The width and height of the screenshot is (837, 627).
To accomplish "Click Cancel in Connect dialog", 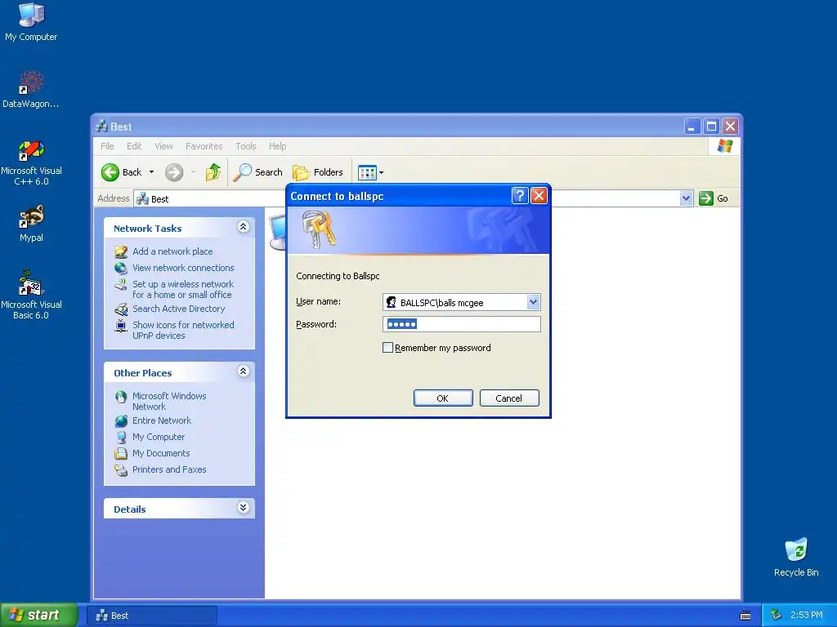I will [x=509, y=398].
